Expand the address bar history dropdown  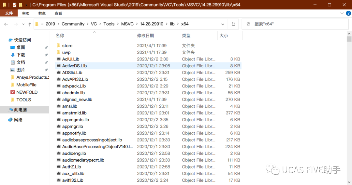(x=223, y=24)
